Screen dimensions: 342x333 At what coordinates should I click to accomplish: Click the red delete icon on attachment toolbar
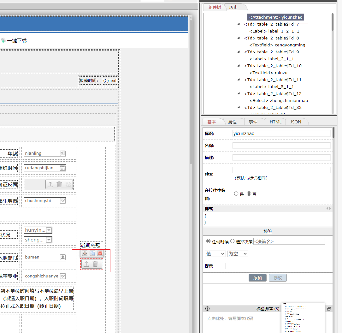tap(100, 253)
